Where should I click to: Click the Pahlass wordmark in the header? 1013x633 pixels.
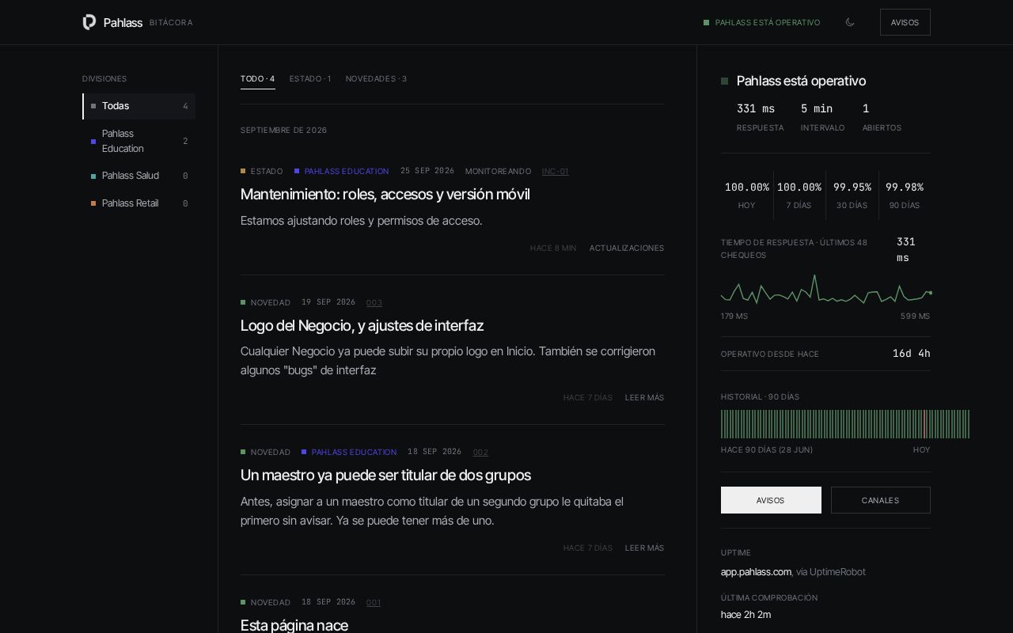coord(123,22)
